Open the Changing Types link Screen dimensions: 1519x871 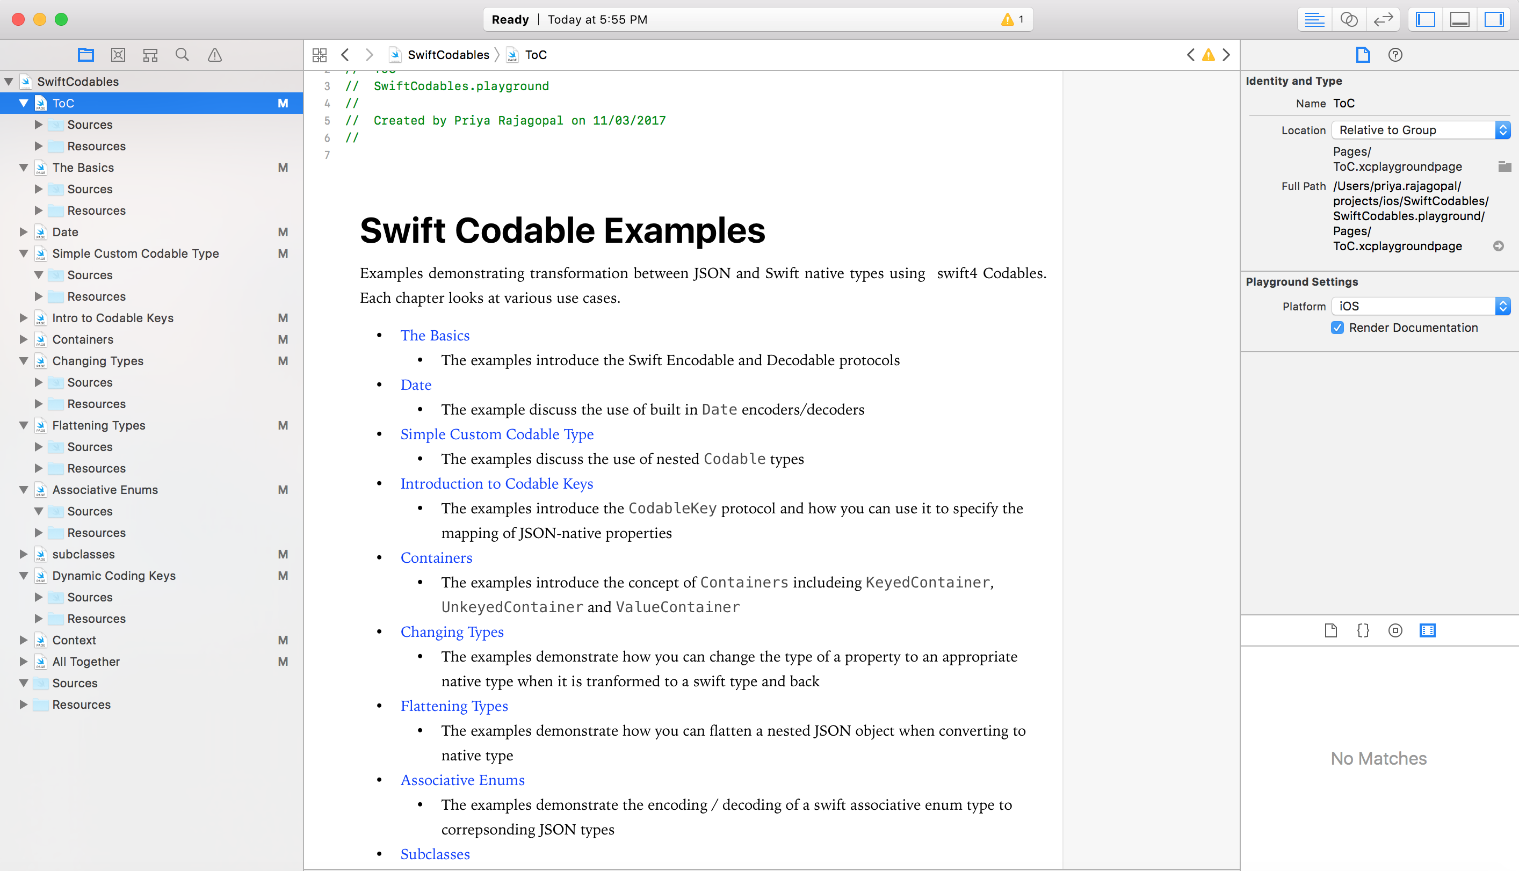452,633
